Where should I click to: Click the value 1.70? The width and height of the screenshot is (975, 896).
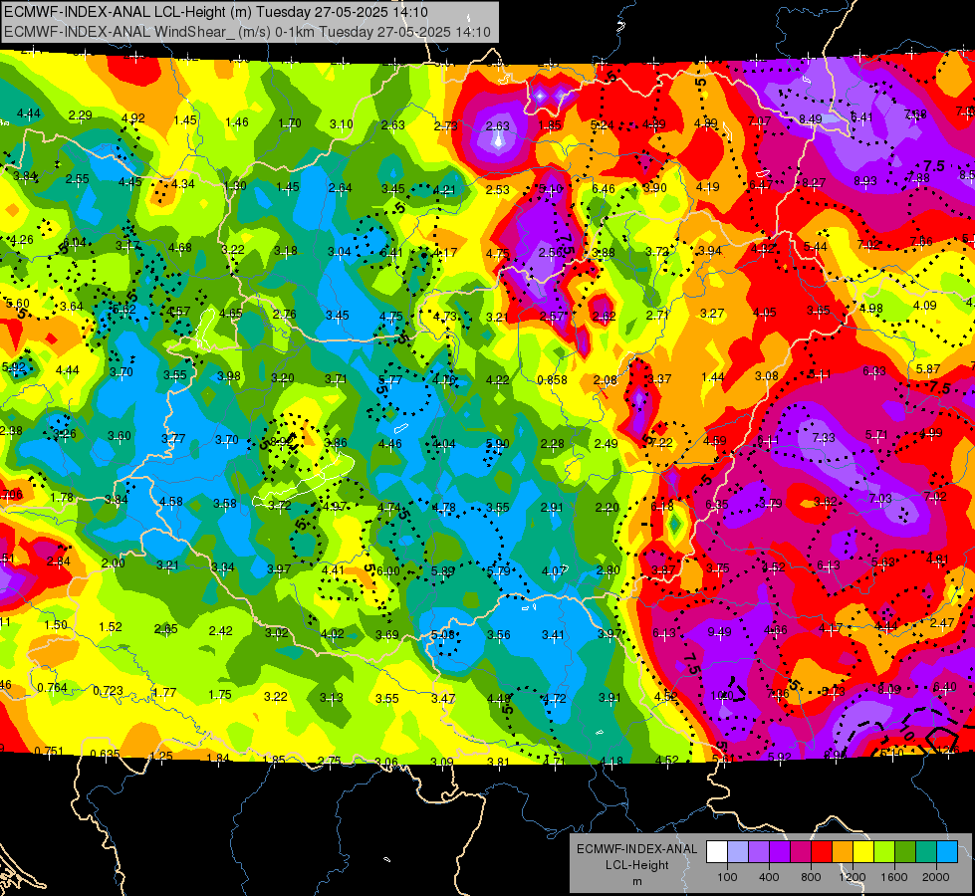pyautogui.click(x=290, y=123)
